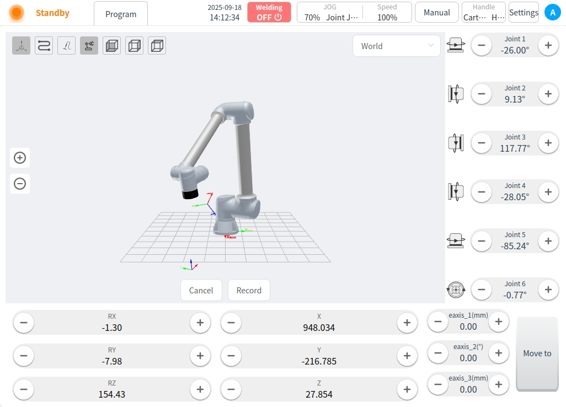Zoom out of the 3D robot view
Image resolution: width=566 pixels, height=407 pixels.
[20, 184]
